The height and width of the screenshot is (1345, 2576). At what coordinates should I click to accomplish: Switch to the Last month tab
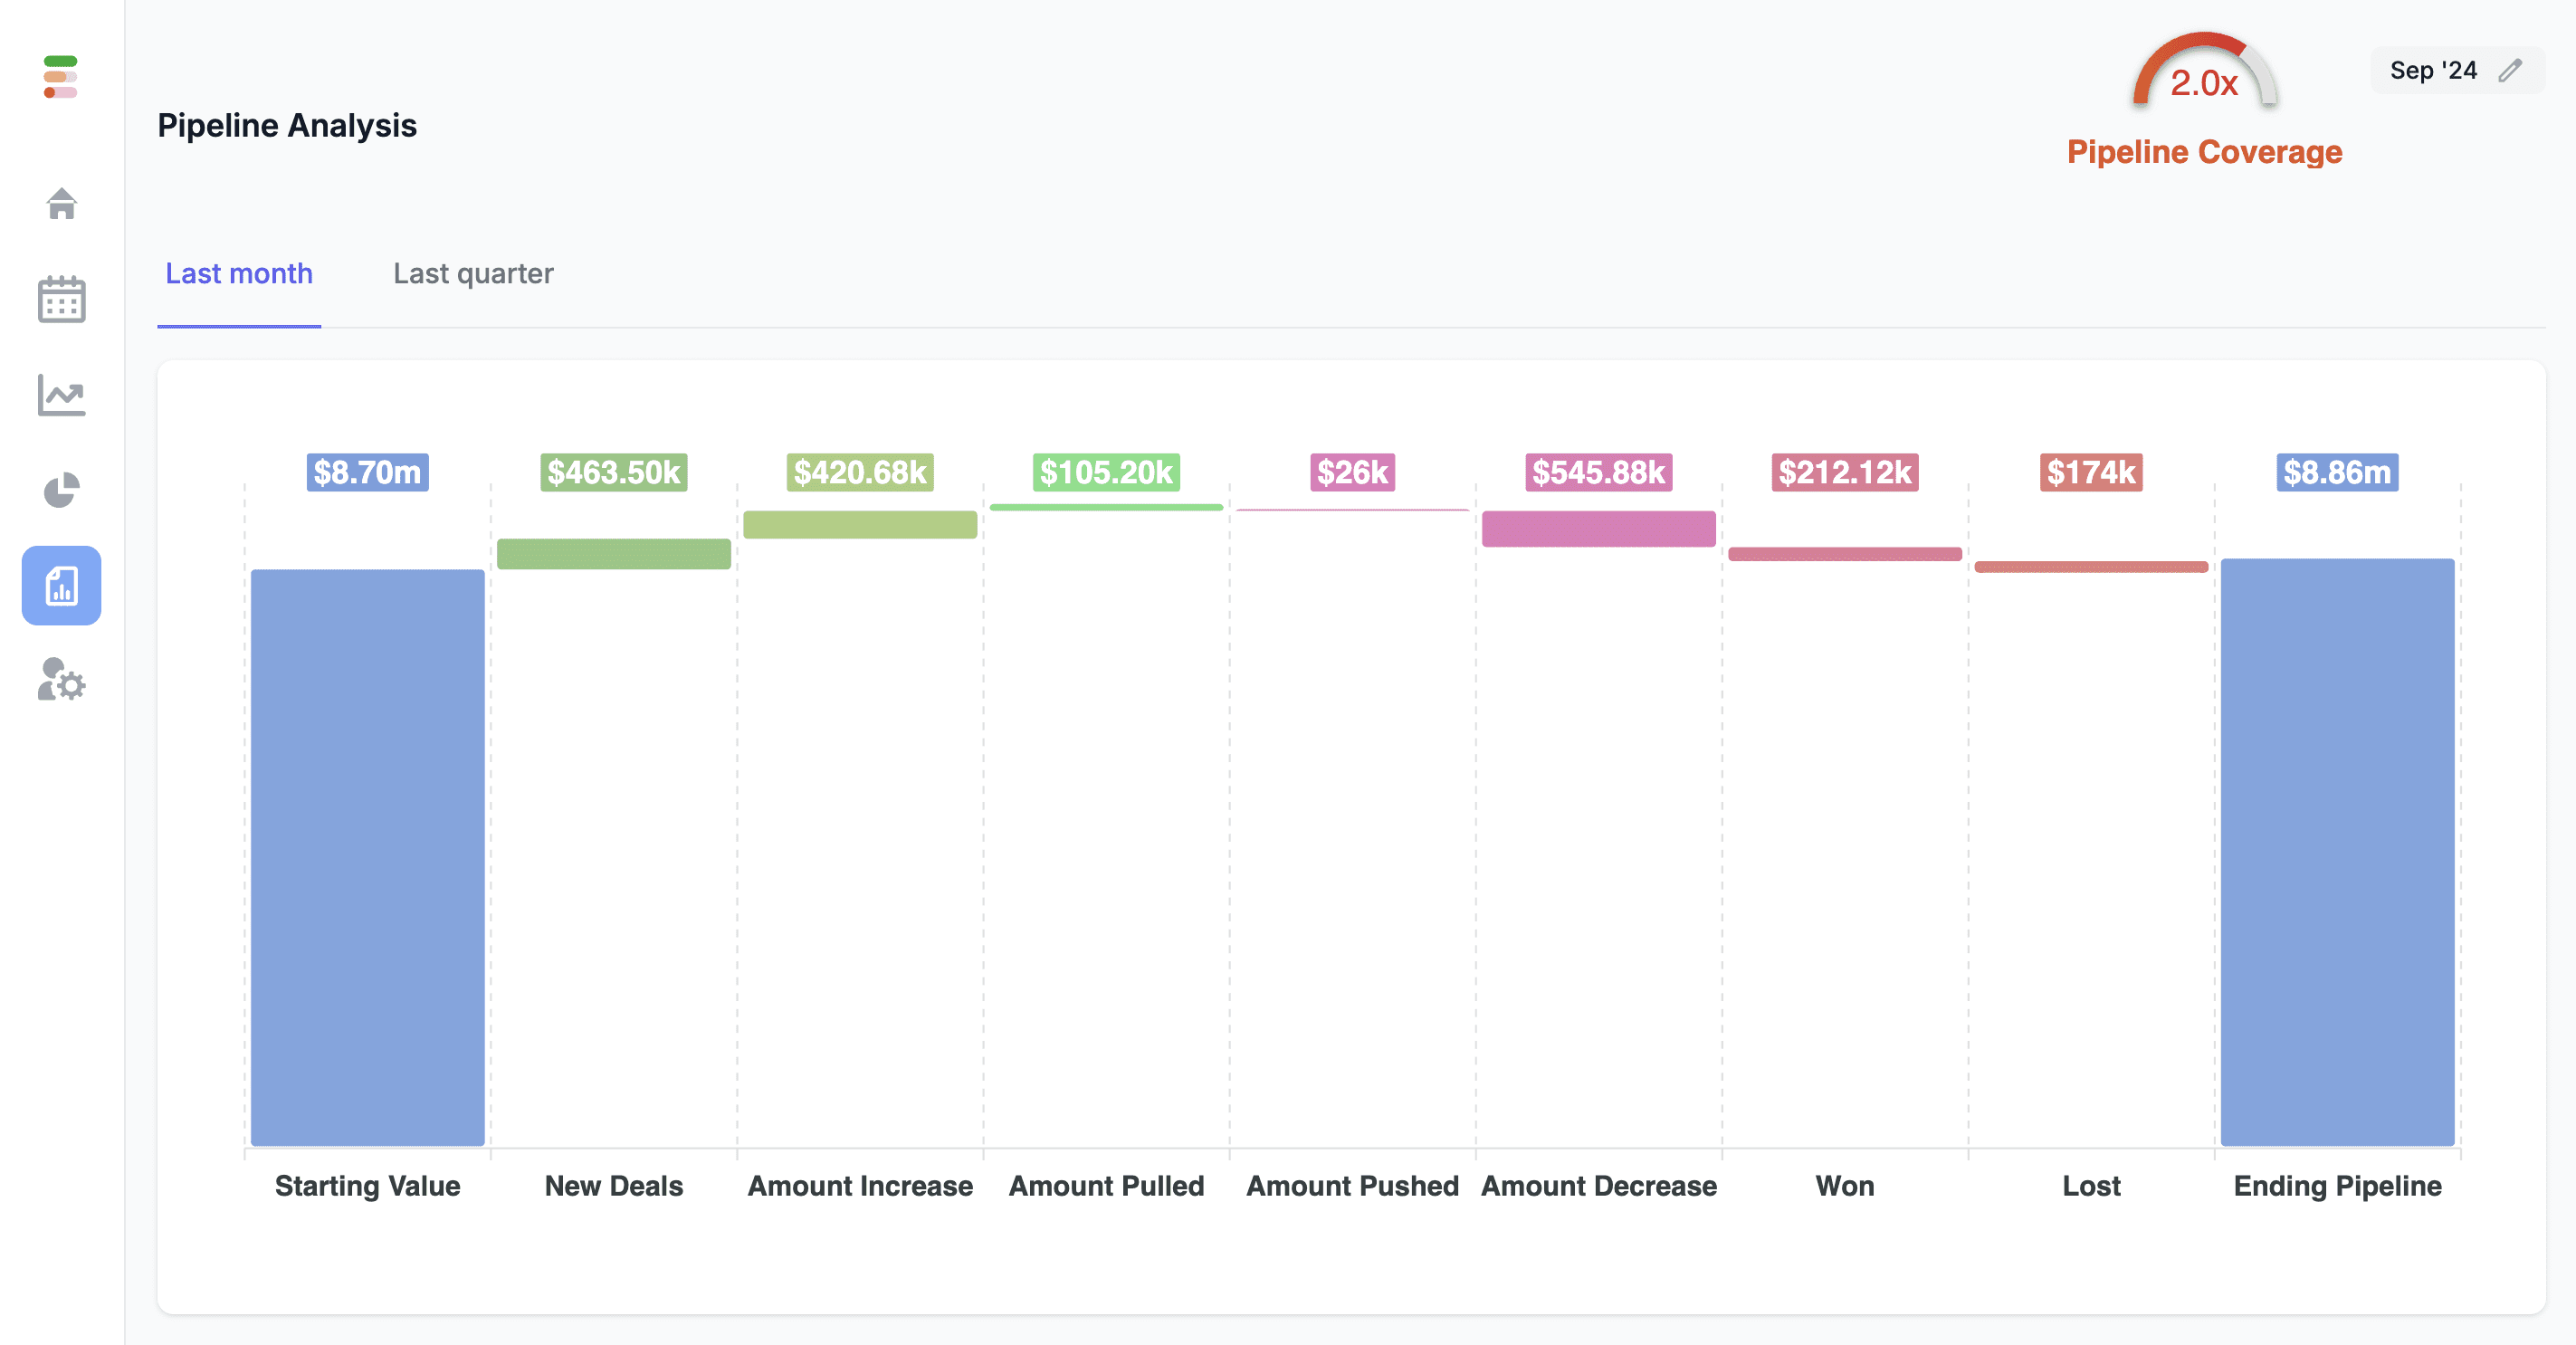(239, 274)
